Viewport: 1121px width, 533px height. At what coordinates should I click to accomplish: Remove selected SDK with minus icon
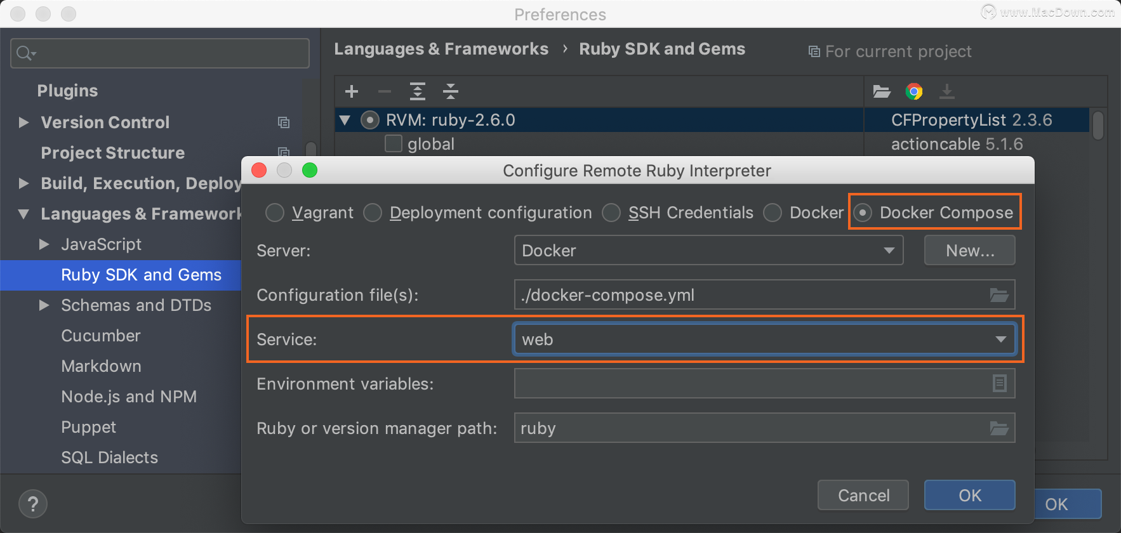[x=385, y=91]
